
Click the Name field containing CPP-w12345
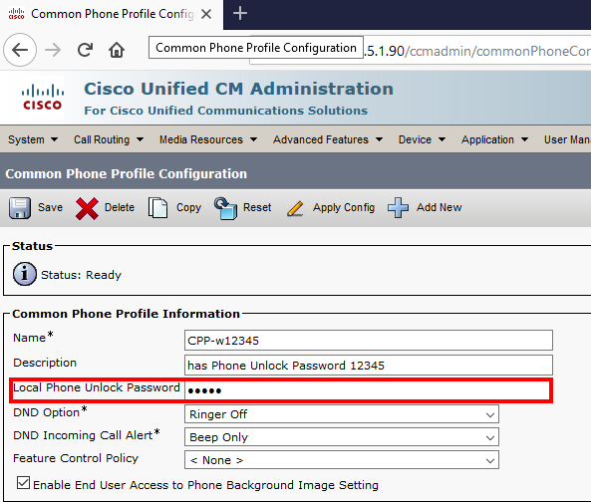pyautogui.click(x=368, y=341)
